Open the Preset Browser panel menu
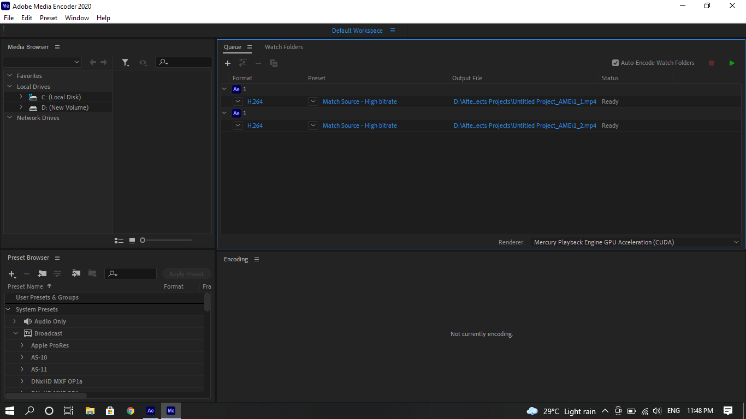Viewport: 746px width, 419px height. click(57, 258)
